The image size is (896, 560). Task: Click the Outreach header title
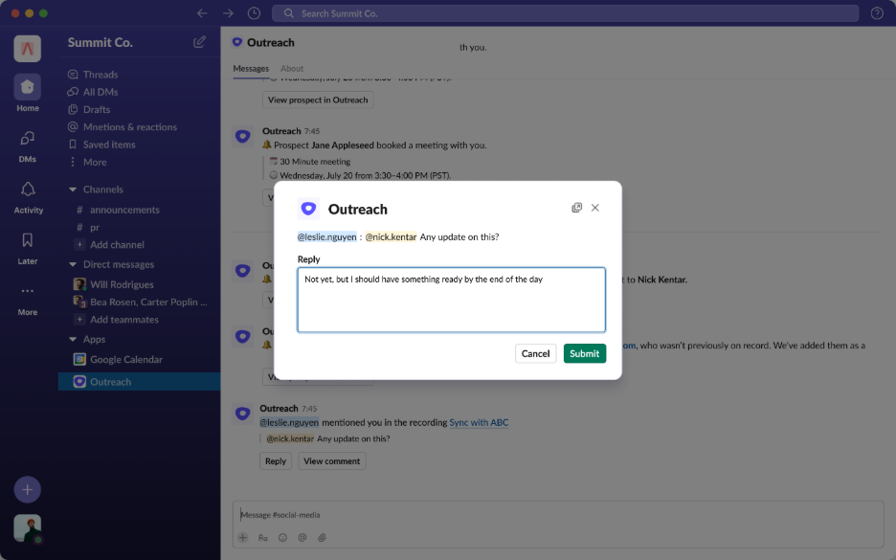(271, 43)
